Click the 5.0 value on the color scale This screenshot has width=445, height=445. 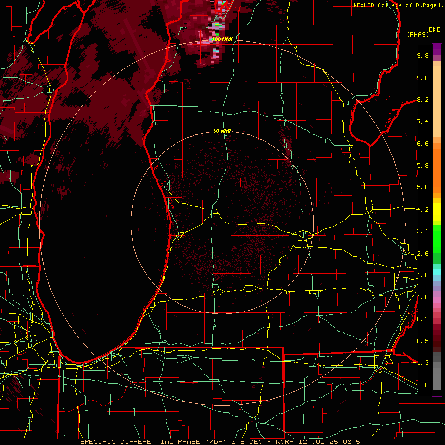click(x=423, y=187)
